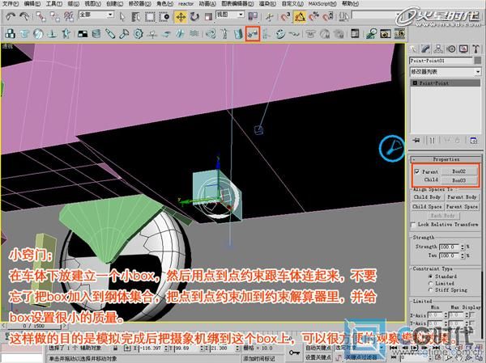Open the Create command panel tab
The height and width of the screenshot is (363, 486).
[413, 49]
